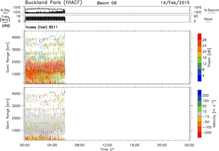Click the '16:00' time axis label
219x151 pixels.
(134, 145)
